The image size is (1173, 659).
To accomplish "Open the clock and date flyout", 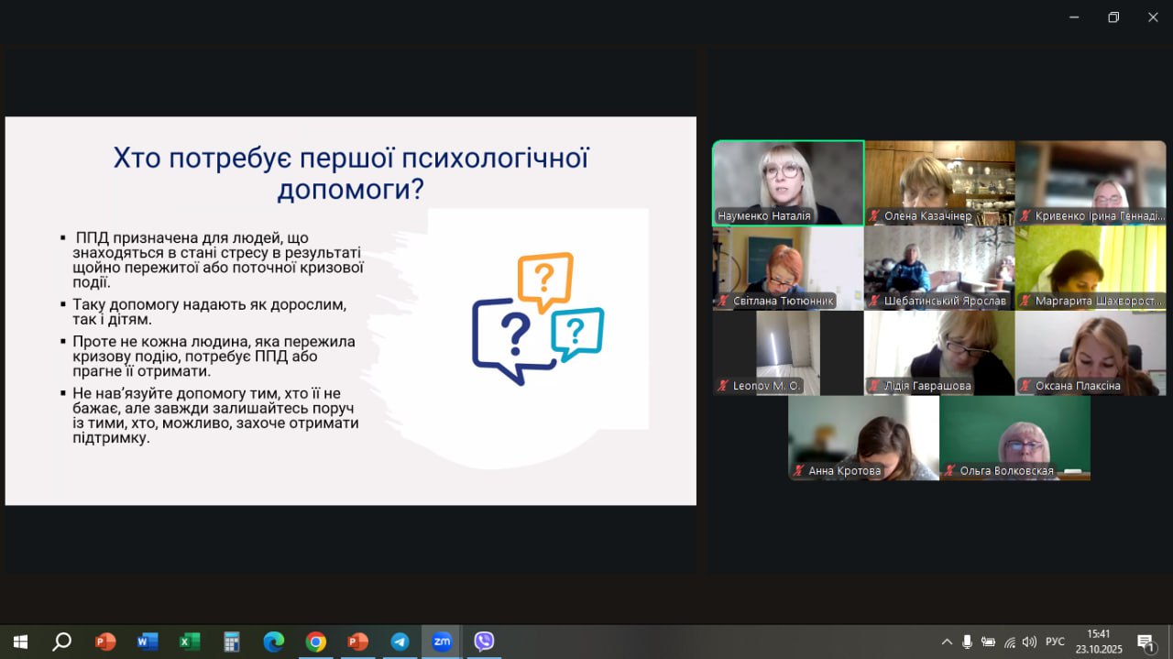I will 1098,642.
